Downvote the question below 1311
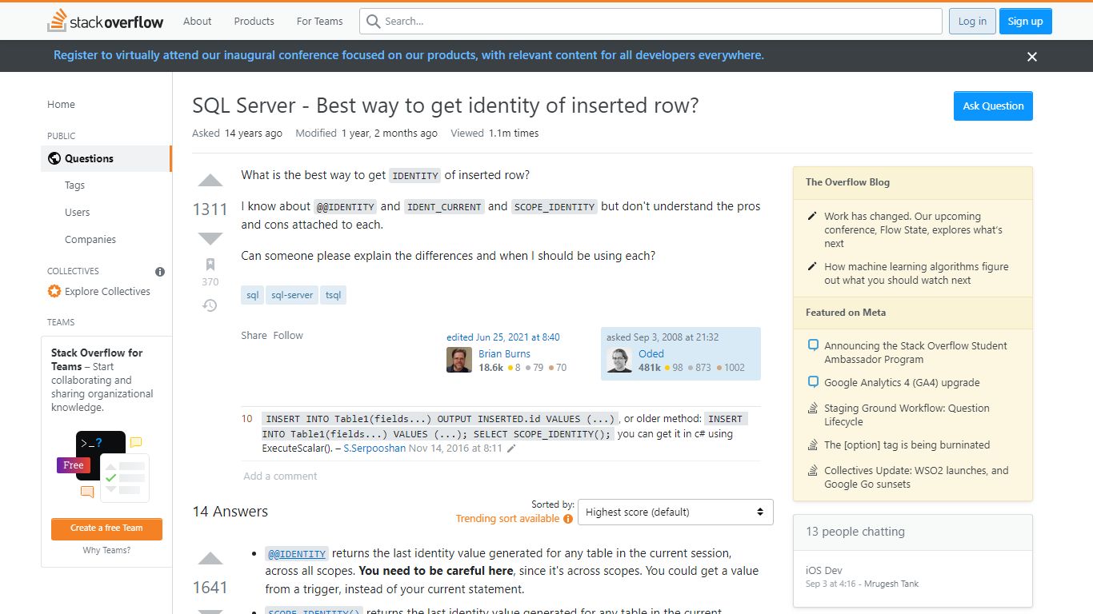1093x614 pixels. pos(210,238)
